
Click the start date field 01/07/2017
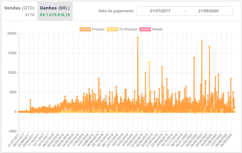coord(160,11)
